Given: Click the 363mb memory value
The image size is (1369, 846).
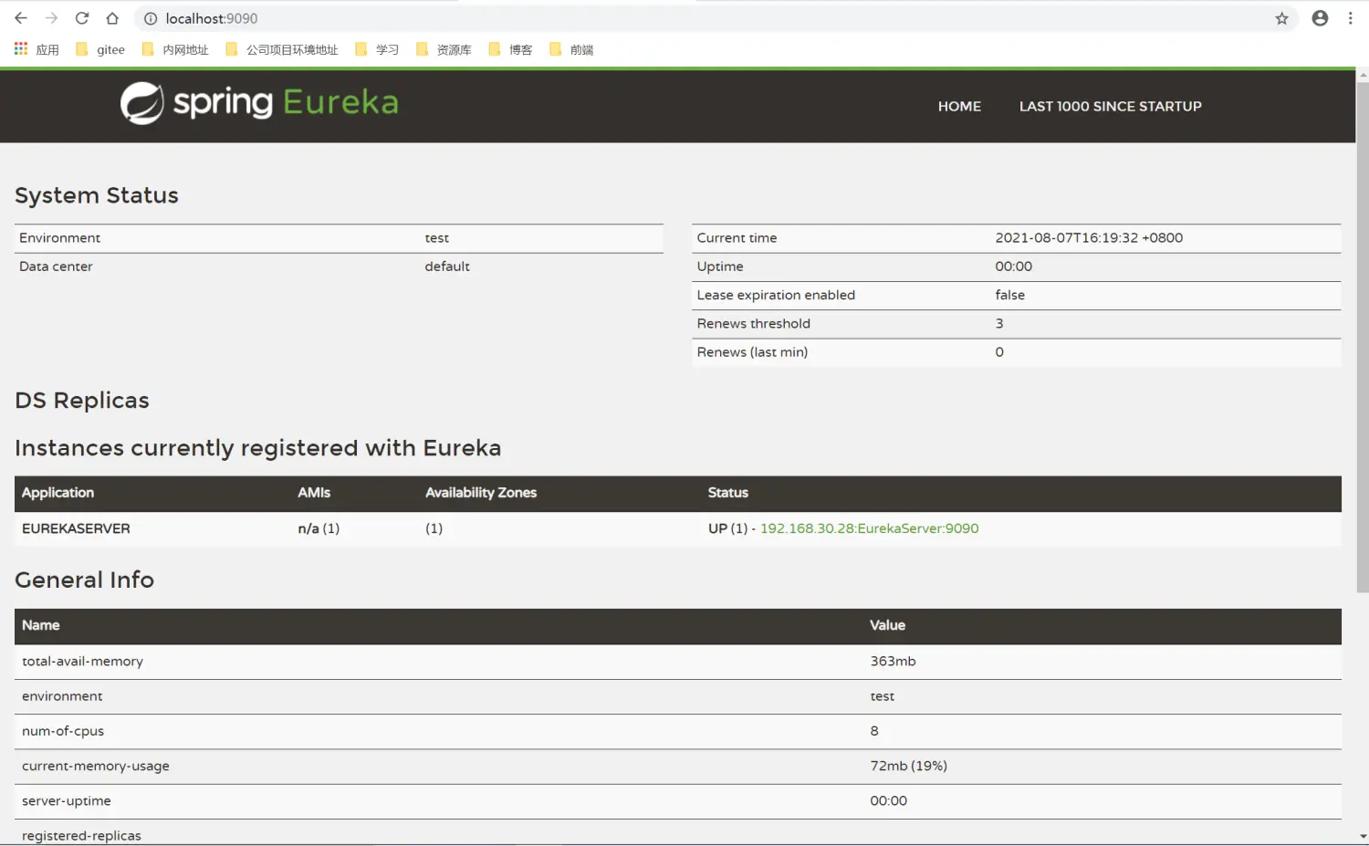Looking at the screenshot, I should point(893,662).
